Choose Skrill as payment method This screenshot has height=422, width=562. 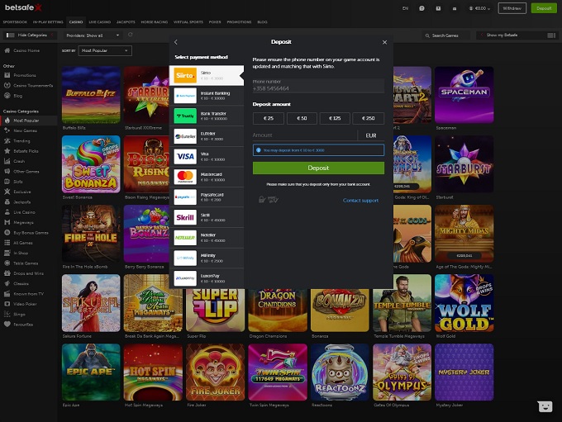(x=185, y=217)
